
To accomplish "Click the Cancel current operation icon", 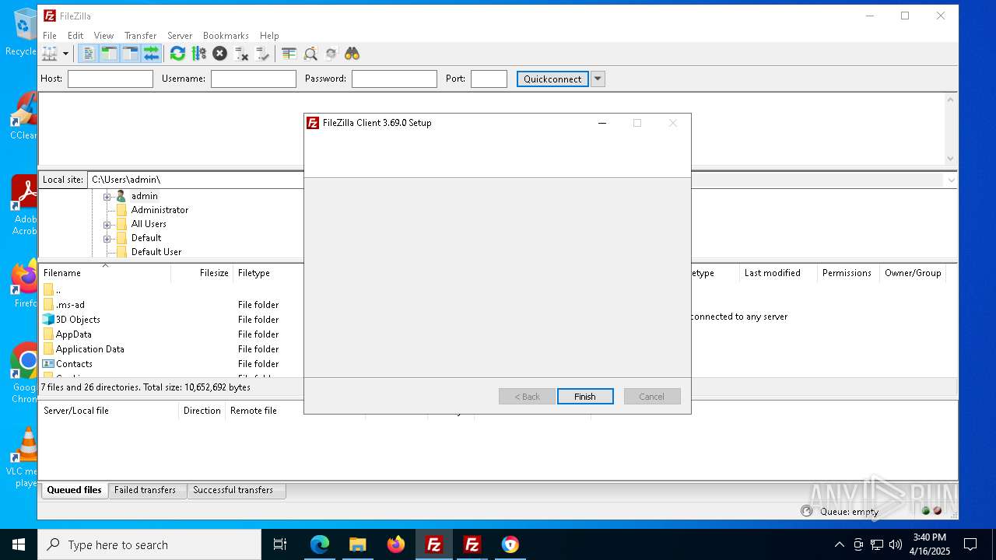I will (219, 54).
